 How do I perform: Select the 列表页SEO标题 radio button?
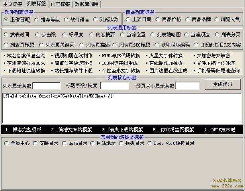(115, 45)
